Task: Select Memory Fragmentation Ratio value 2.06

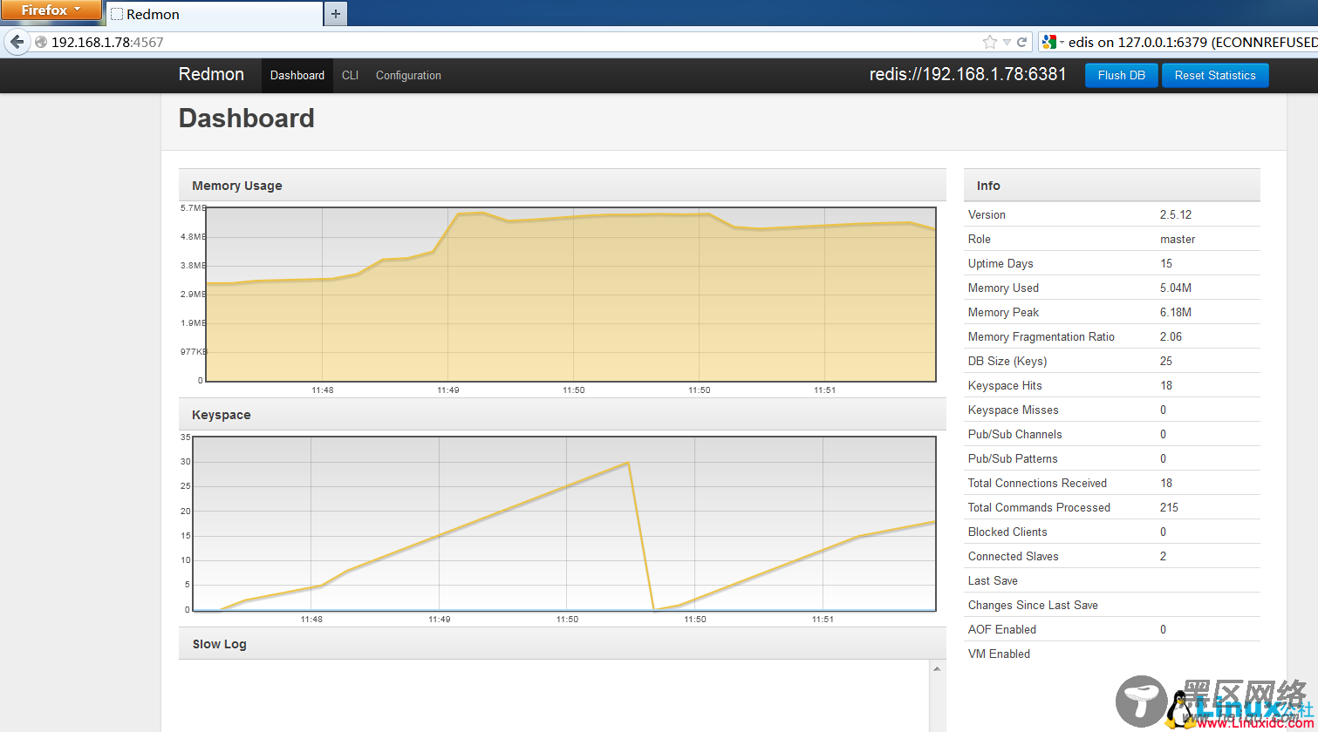Action: click(x=1171, y=336)
